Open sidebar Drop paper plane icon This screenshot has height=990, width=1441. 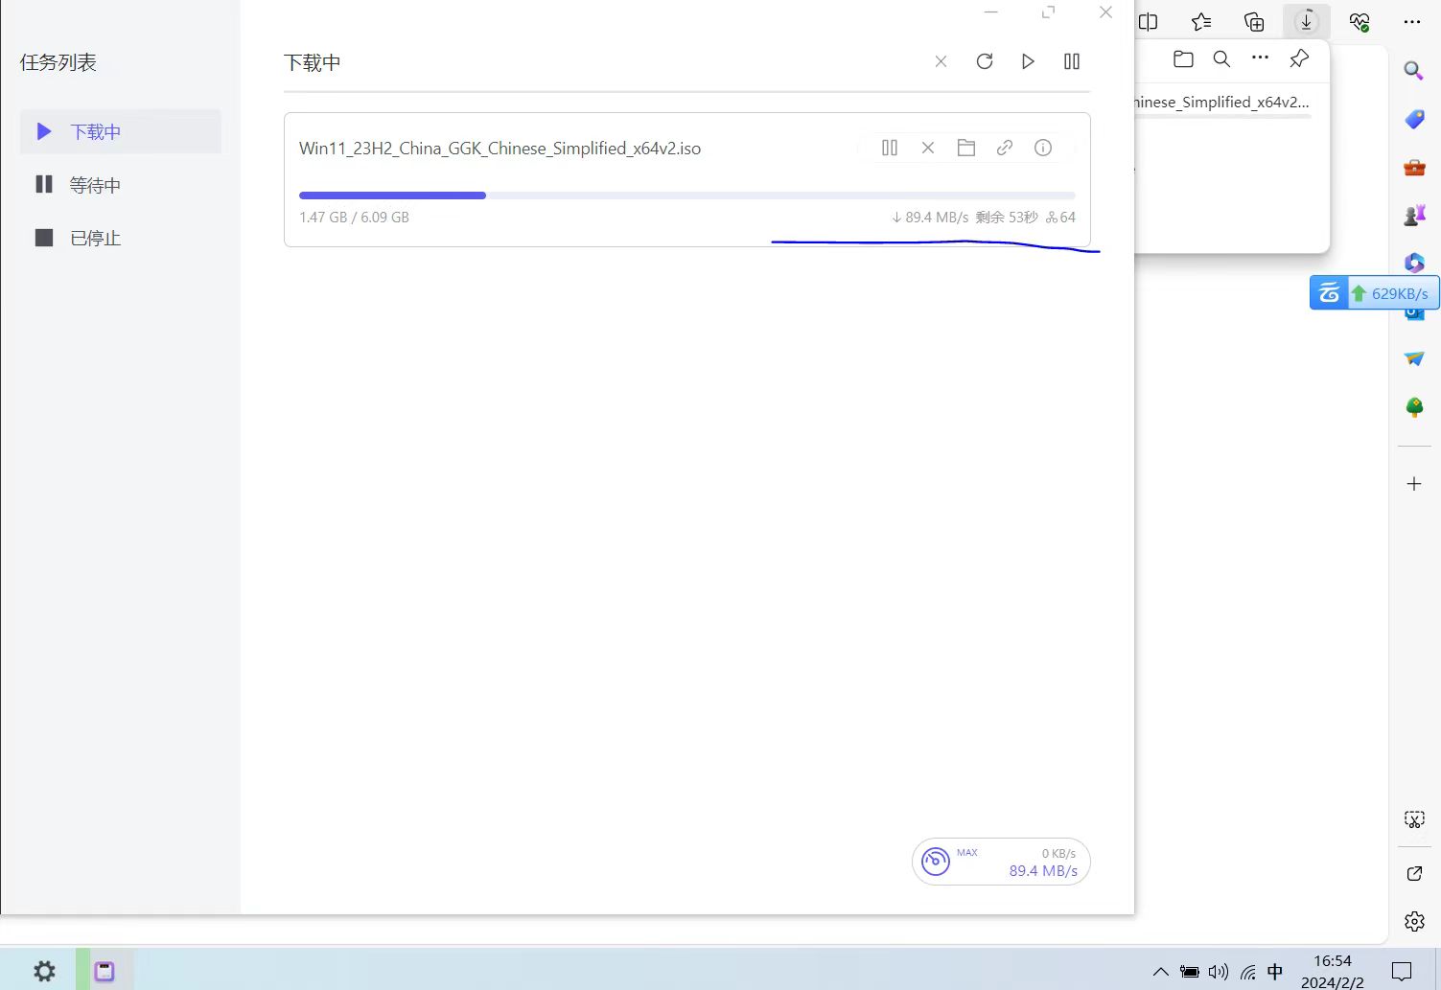coord(1414,358)
